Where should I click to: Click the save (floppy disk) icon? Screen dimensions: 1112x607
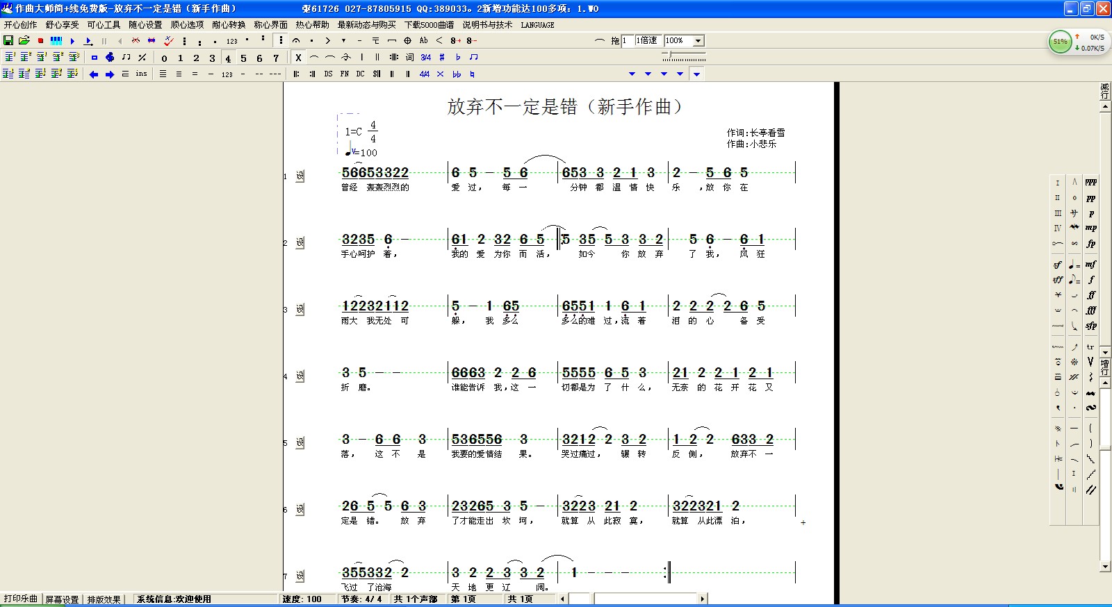(8, 41)
